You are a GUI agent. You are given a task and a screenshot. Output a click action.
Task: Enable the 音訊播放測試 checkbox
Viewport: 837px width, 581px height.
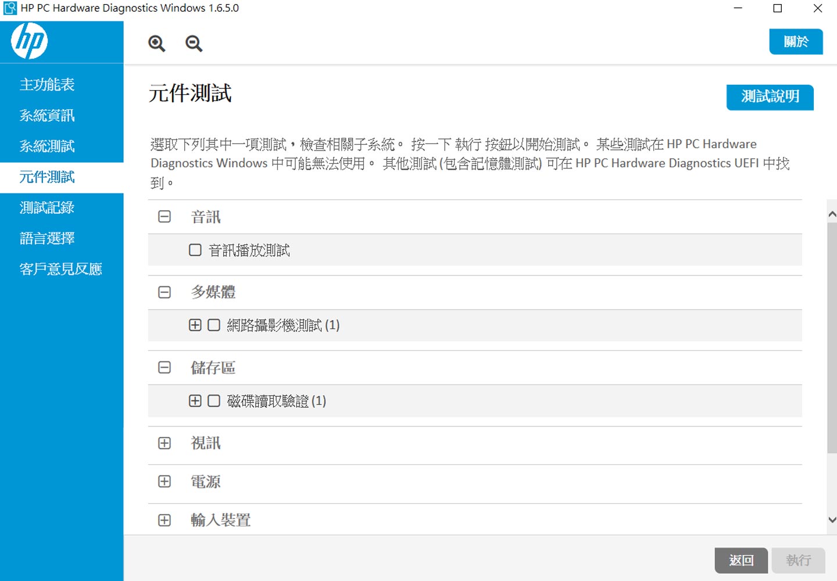(195, 250)
